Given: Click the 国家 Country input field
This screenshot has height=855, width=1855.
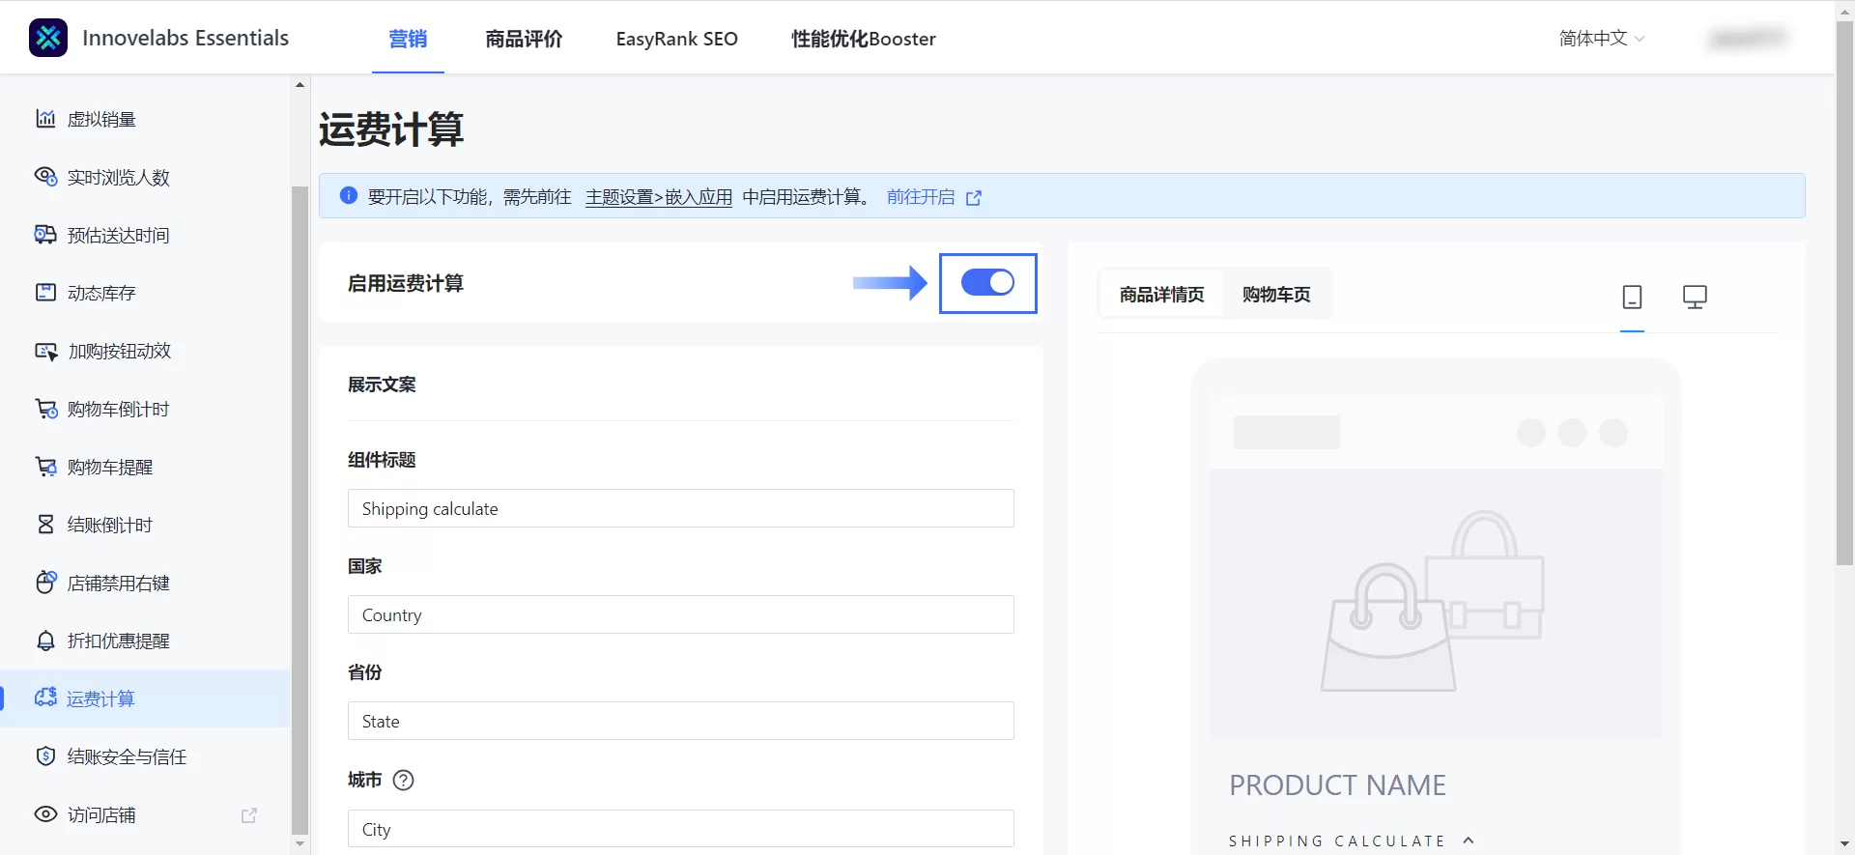Looking at the screenshot, I should click(680, 614).
